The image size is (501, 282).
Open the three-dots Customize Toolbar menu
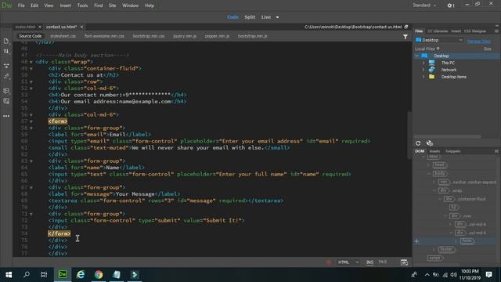point(6,116)
